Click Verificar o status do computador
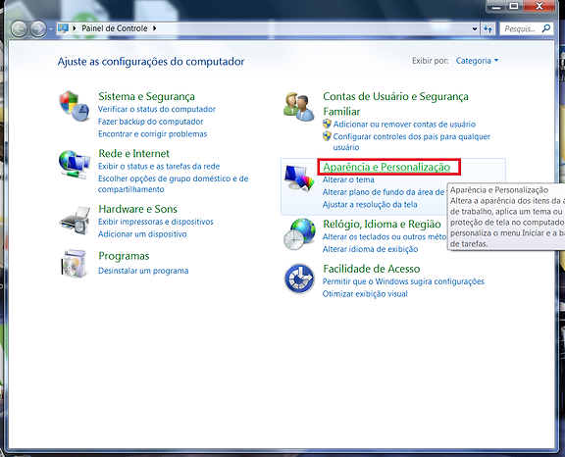565x457 pixels. click(x=157, y=109)
